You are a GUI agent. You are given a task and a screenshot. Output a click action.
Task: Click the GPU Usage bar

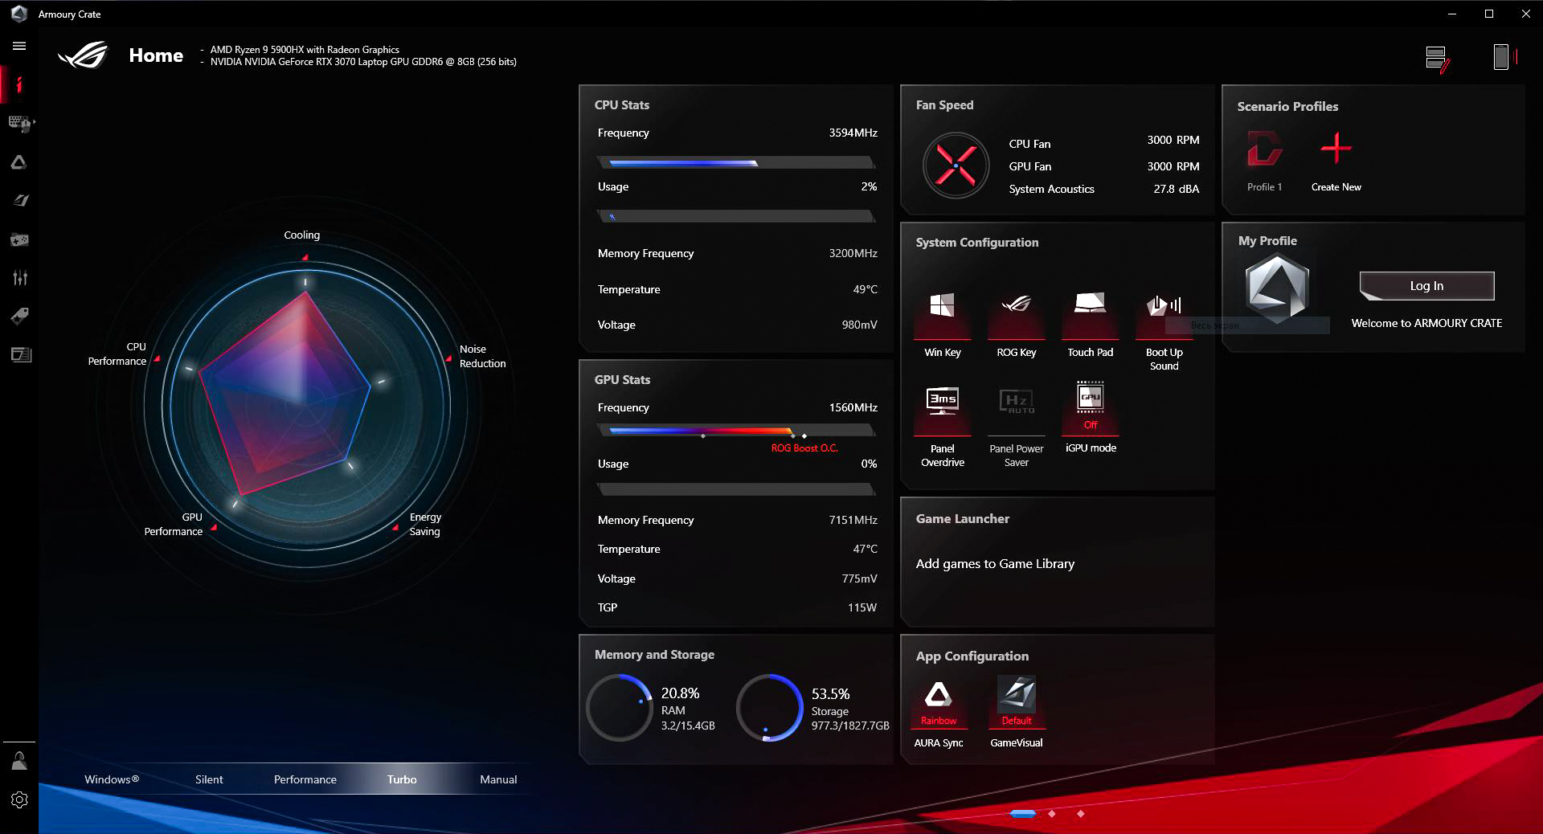(x=736, y=489)
